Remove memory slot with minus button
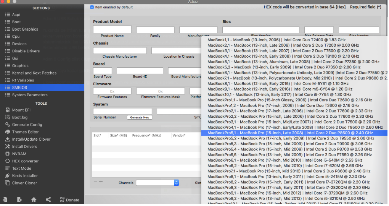 coord(95,182)
